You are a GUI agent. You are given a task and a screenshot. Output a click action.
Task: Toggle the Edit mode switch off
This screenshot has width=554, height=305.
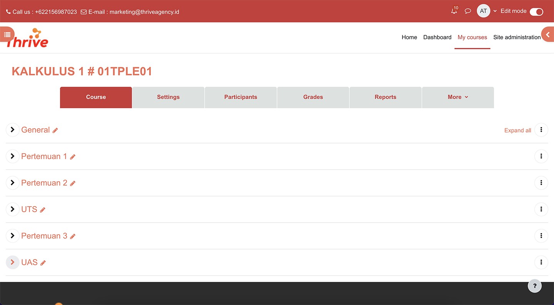click(x=536, y=12)
